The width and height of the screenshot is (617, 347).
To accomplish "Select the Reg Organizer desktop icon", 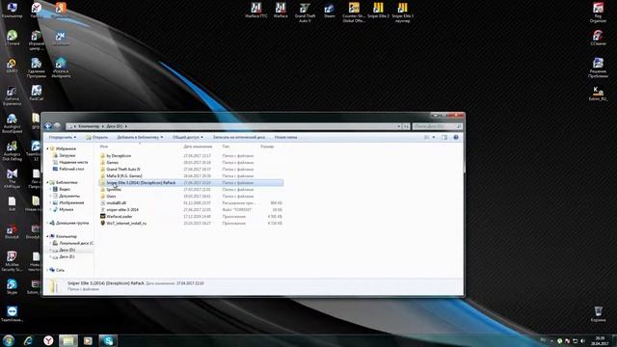I will click(598, 13).
